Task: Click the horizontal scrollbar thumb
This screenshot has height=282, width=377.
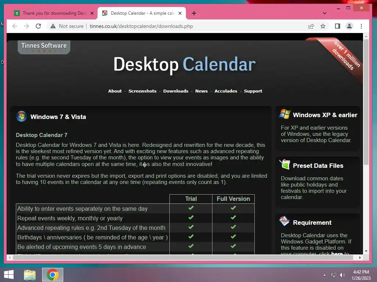Action: click(x=183, y=257)
